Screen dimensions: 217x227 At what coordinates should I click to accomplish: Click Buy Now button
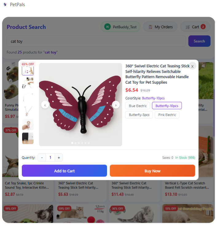[152, 171]
